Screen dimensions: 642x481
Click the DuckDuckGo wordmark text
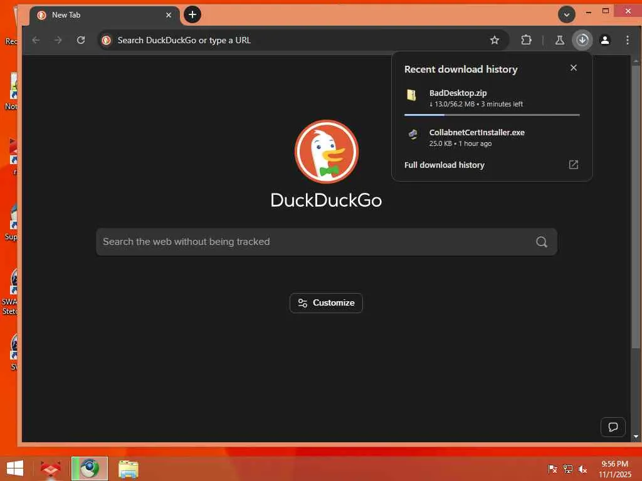(x=326, y=200)
